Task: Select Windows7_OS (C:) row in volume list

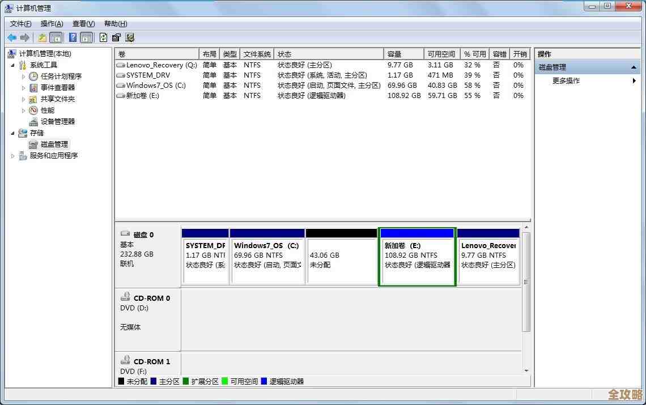Action: 156,85
